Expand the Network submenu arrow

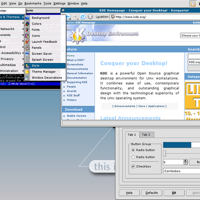(x=23, y=29)
